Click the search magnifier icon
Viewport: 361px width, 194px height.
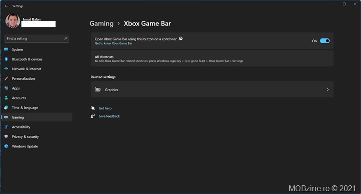pyautogui.click(x=65, y=38)
